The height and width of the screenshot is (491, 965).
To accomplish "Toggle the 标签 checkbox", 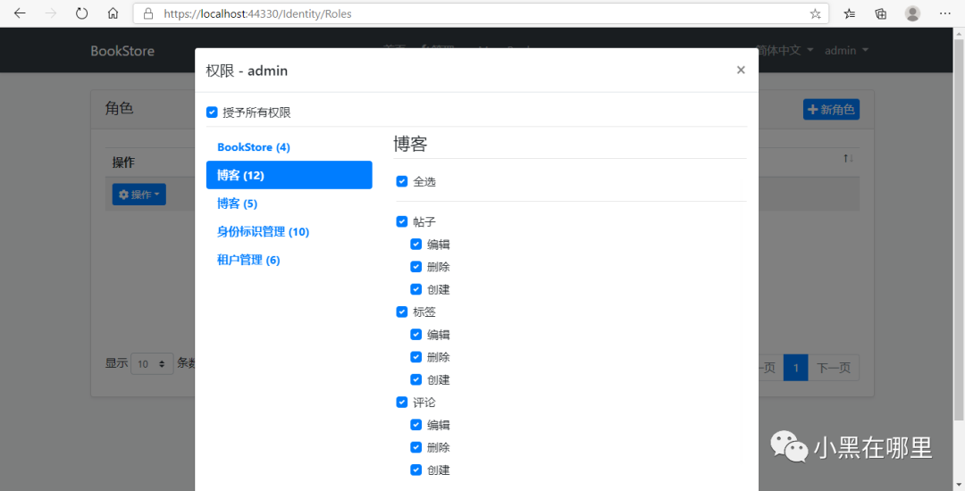I will click(x=402, y=312).
